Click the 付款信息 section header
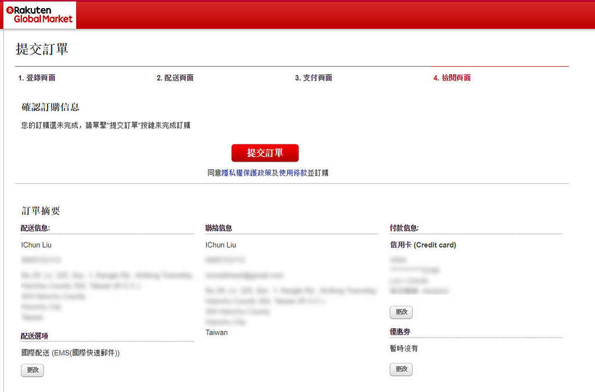This screenshot has width=595, height=392. coord(404,228)
